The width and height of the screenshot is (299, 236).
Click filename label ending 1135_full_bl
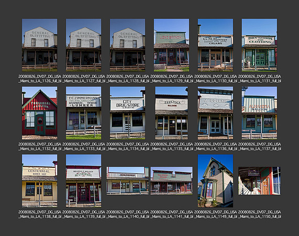[172, 146]
